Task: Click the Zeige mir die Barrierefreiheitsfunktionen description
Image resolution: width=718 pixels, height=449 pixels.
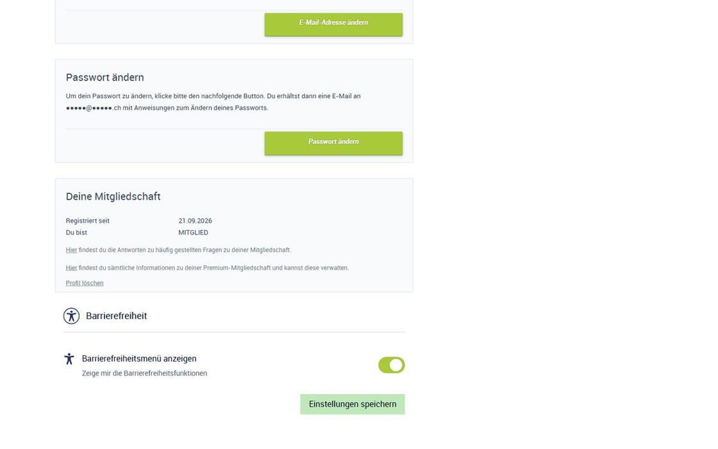Action: click(x=145, y=373)
